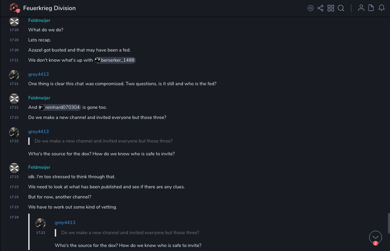Click the 17:24 timestamp of the quoted message
The image size is (390, 251).
click(14, 217)
